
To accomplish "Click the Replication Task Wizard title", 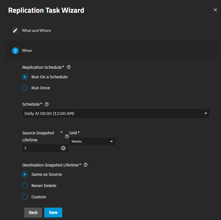I will point(46,10).
